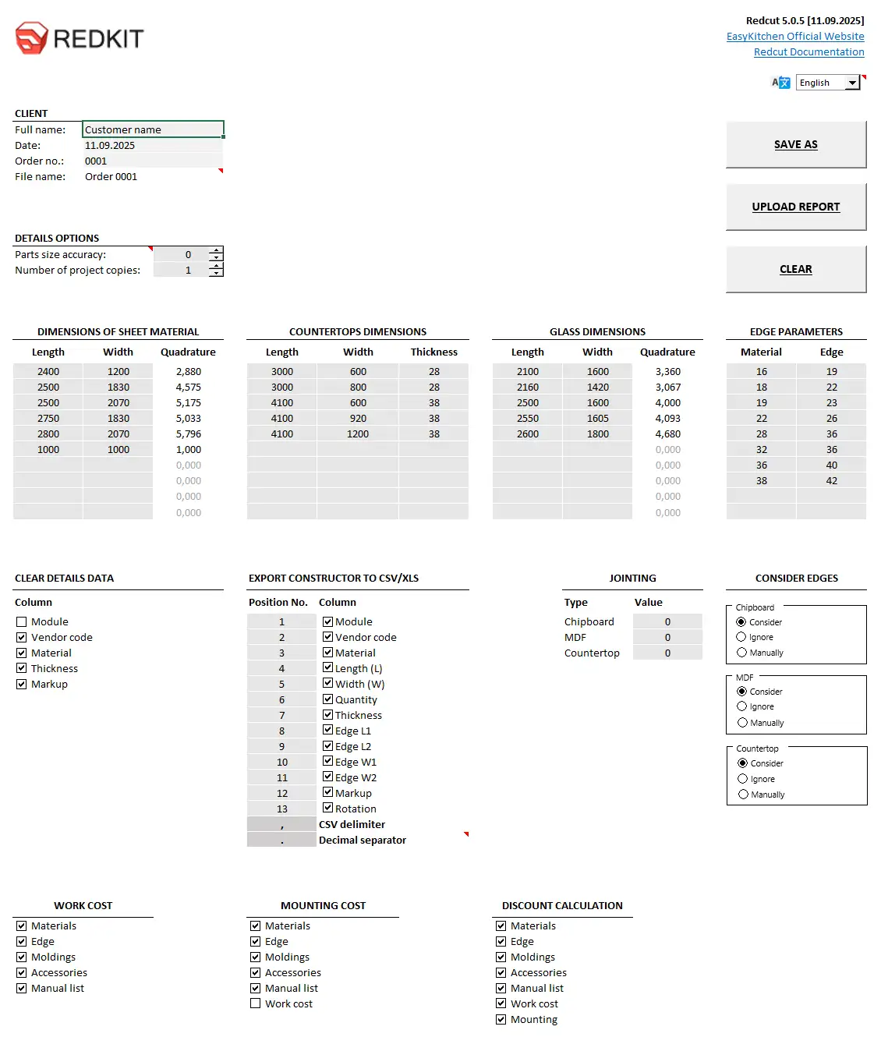Open the Redcut Documentation link

tap(808, 51)
